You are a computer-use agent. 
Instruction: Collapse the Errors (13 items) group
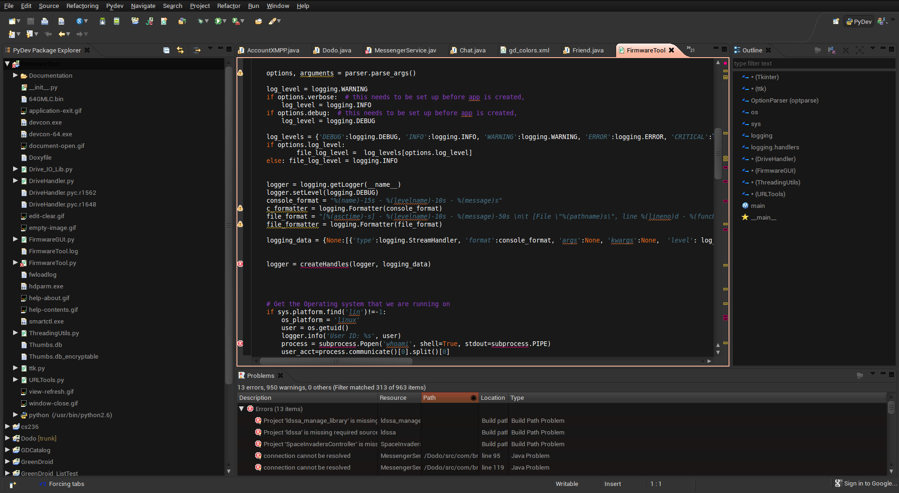(242, 409)
